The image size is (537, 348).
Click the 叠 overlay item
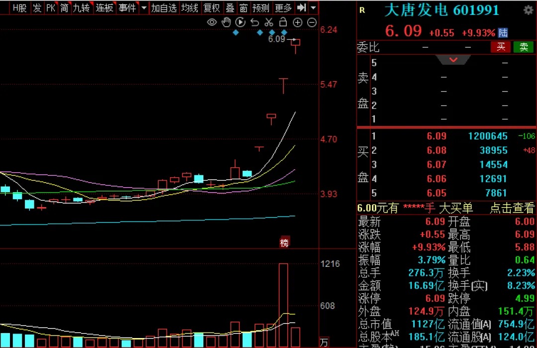230,8
